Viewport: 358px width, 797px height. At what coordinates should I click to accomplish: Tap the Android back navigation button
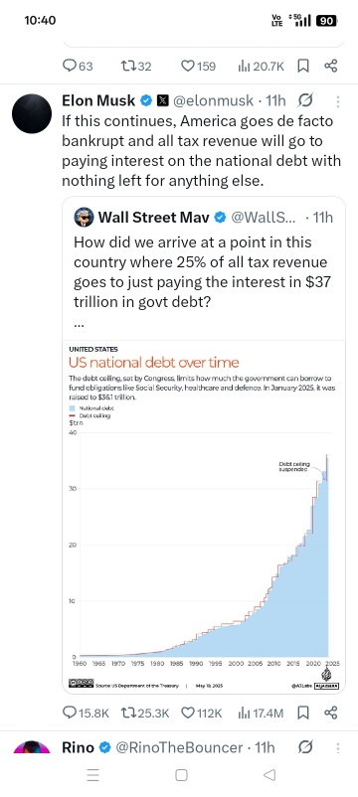[x=269, y=774]
